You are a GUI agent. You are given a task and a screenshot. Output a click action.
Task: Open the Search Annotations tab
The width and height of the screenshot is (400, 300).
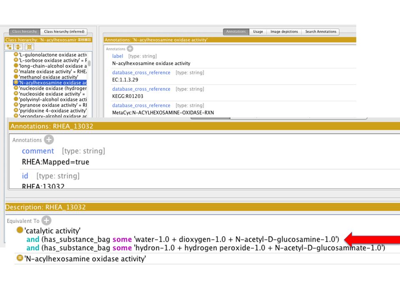click(321, 32)
